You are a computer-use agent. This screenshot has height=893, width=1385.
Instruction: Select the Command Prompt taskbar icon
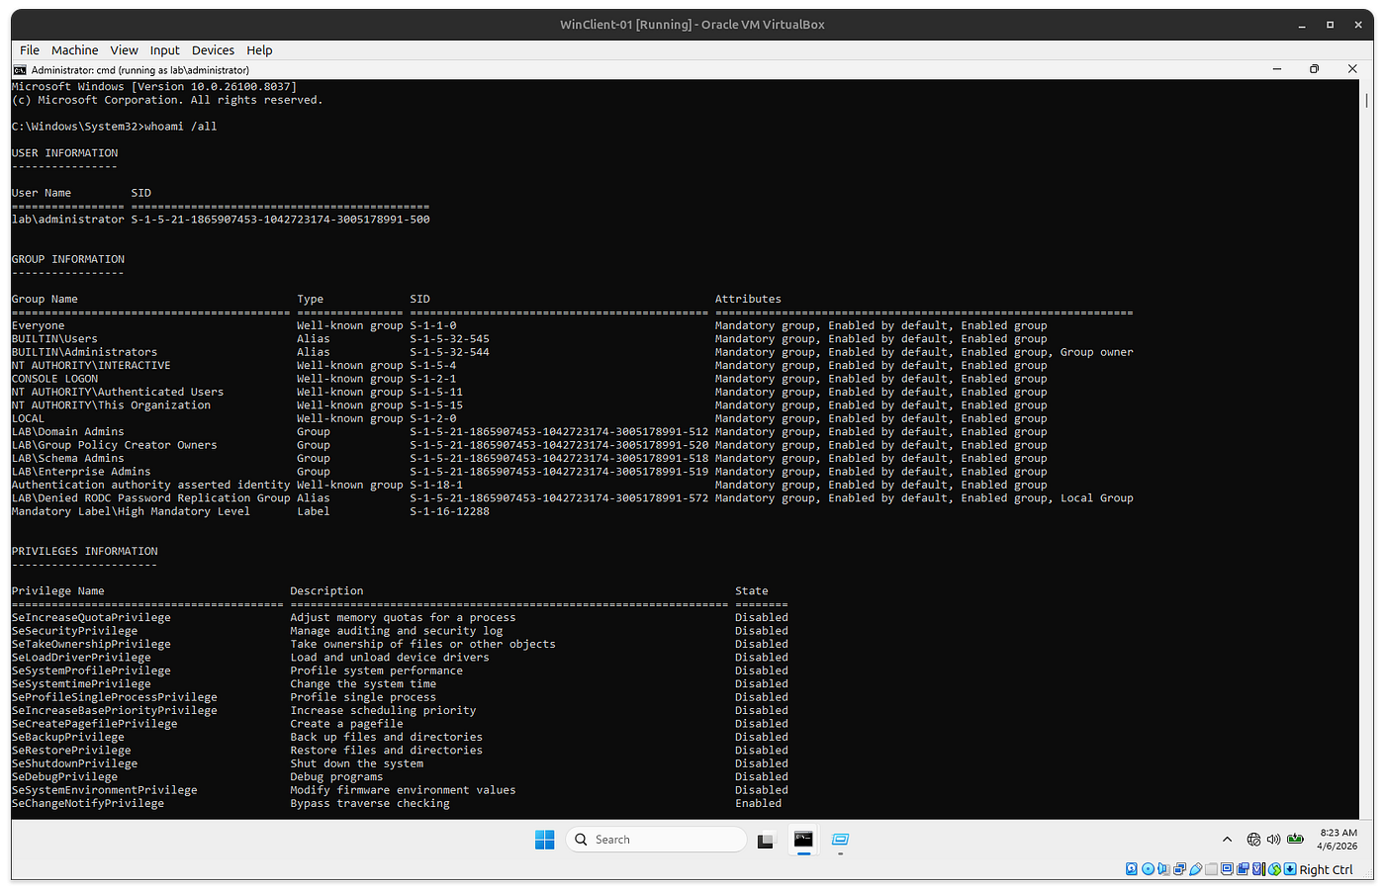pyautogui.click(x=803, y=840)
